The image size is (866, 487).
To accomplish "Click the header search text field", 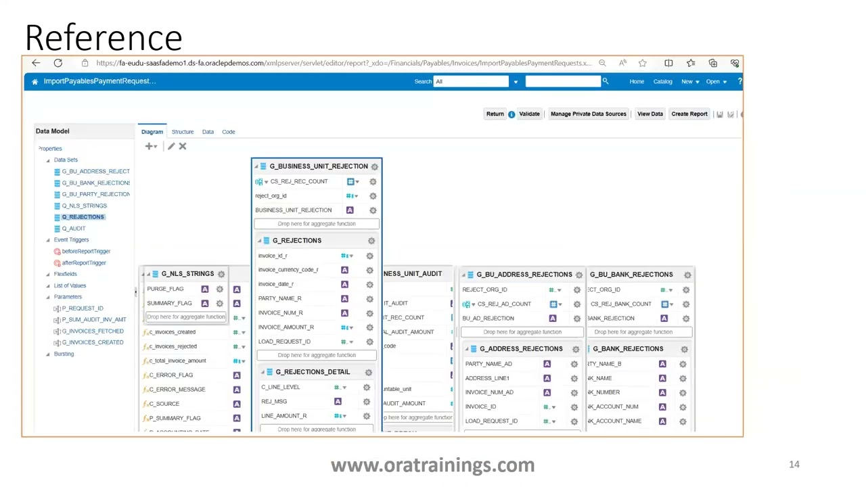I will [x=563, y=81].
